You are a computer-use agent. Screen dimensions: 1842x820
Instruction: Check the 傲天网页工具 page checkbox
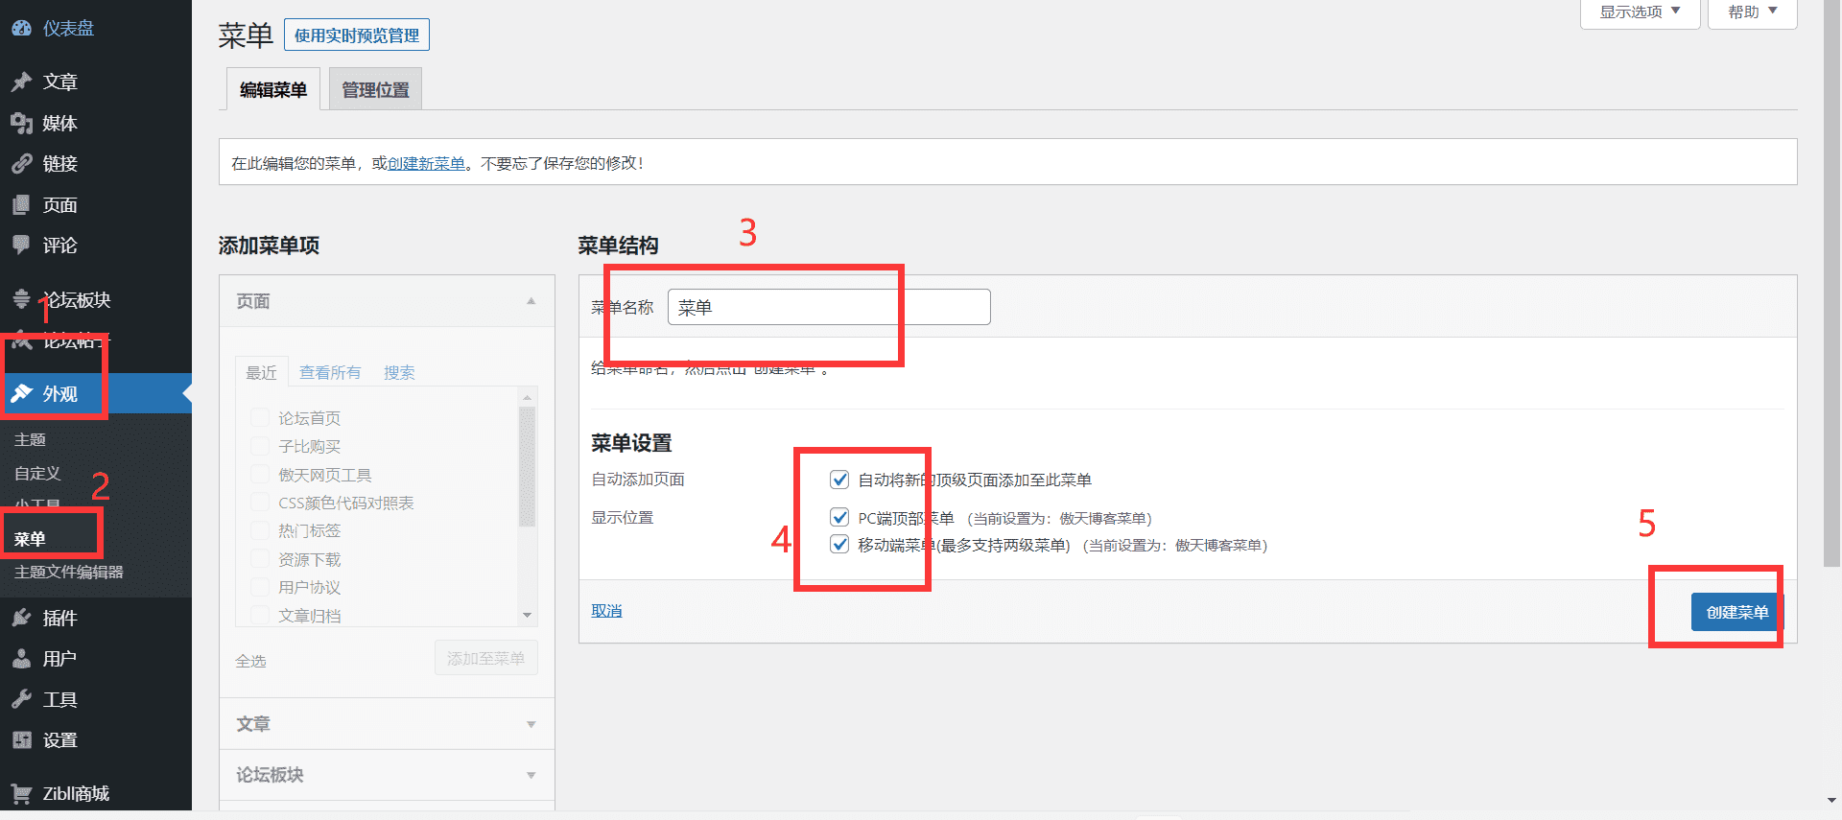259,474
